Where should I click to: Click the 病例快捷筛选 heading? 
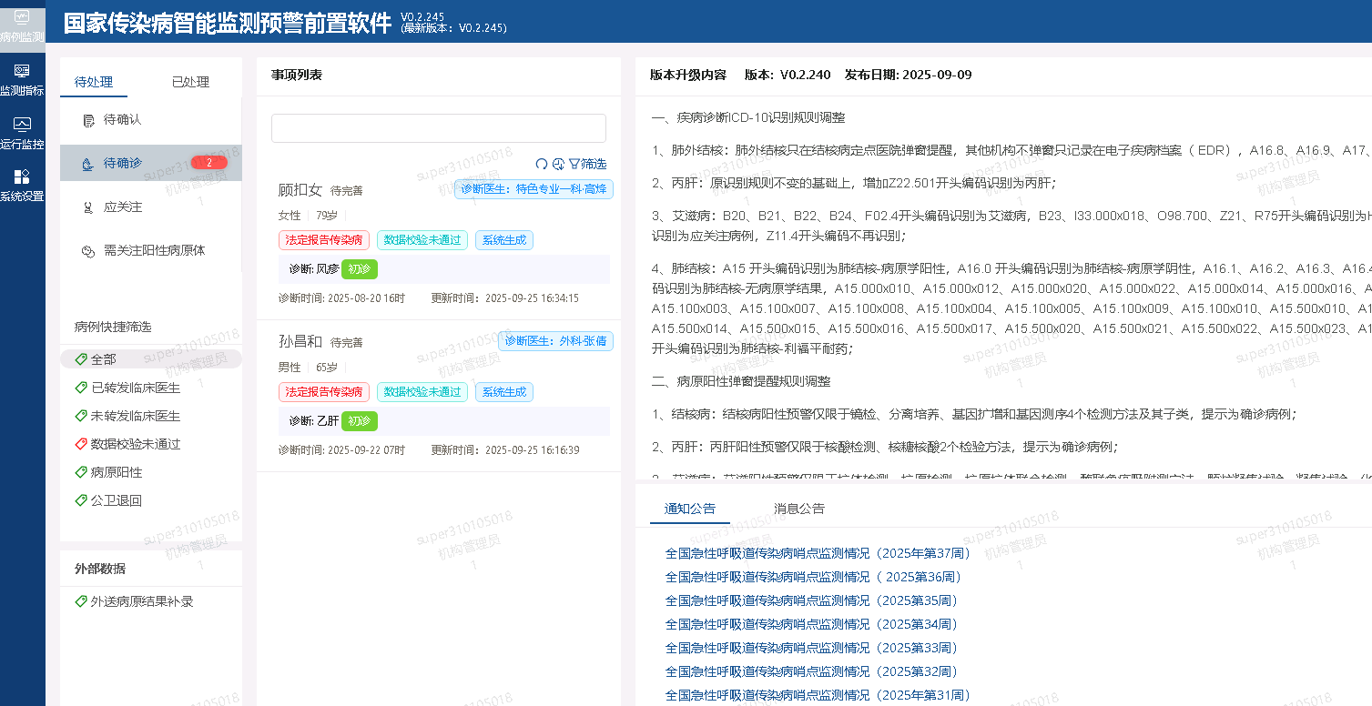click(113, 327)
